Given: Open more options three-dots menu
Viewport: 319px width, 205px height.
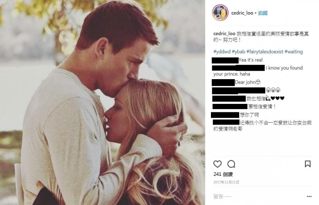Looking at the screenshot, I should point(309,197).
